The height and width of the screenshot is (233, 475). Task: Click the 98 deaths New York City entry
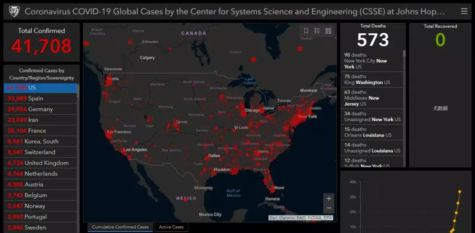[372, 61]
